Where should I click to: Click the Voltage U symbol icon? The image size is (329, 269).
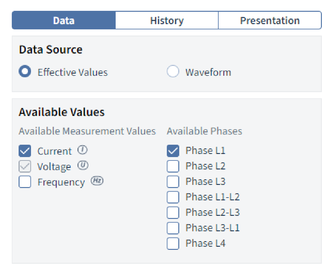[x=83, y=166]
